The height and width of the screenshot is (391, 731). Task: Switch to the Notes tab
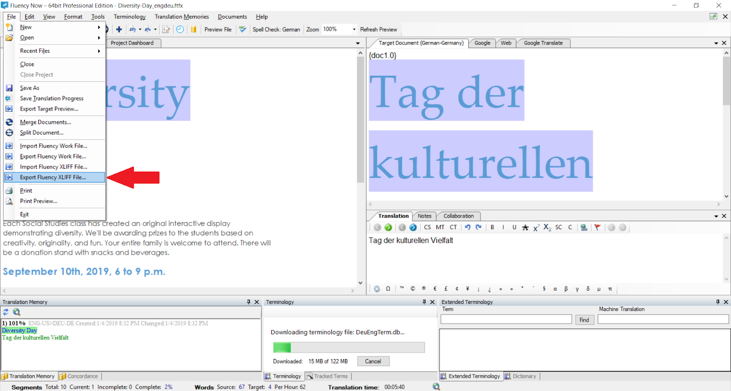click(x=424, y=216)
